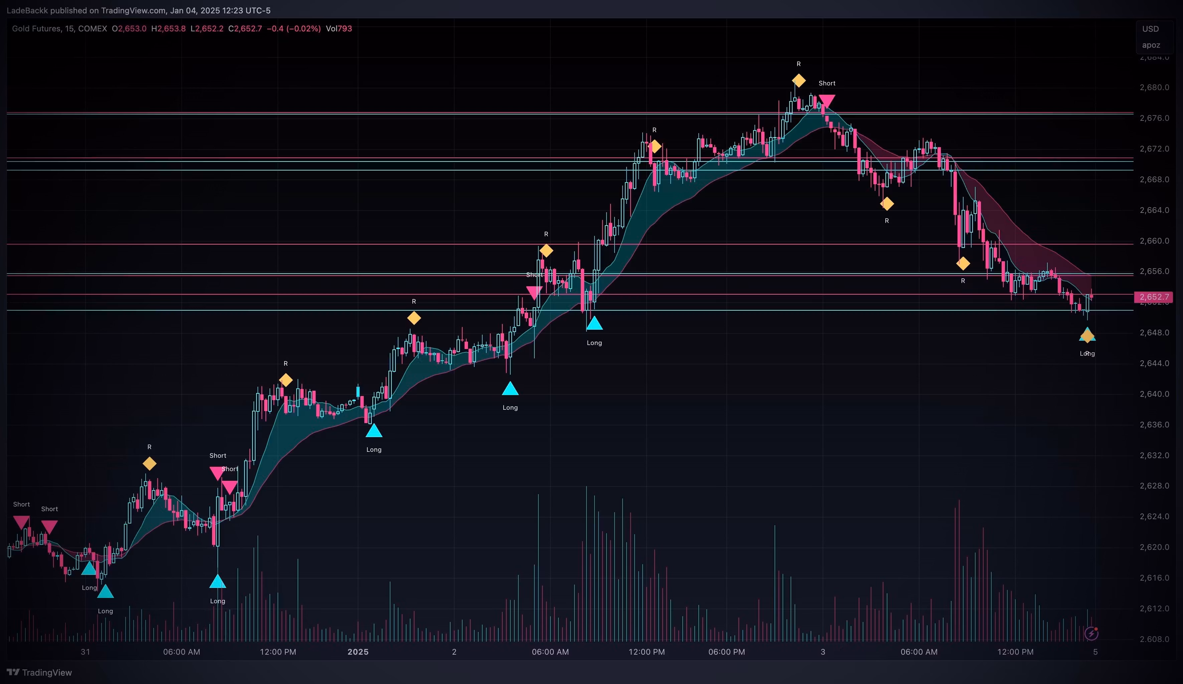Select the Long arrow just left of 2025 label
This screenshot has width=1183, height=684.
tap(374, 431)
